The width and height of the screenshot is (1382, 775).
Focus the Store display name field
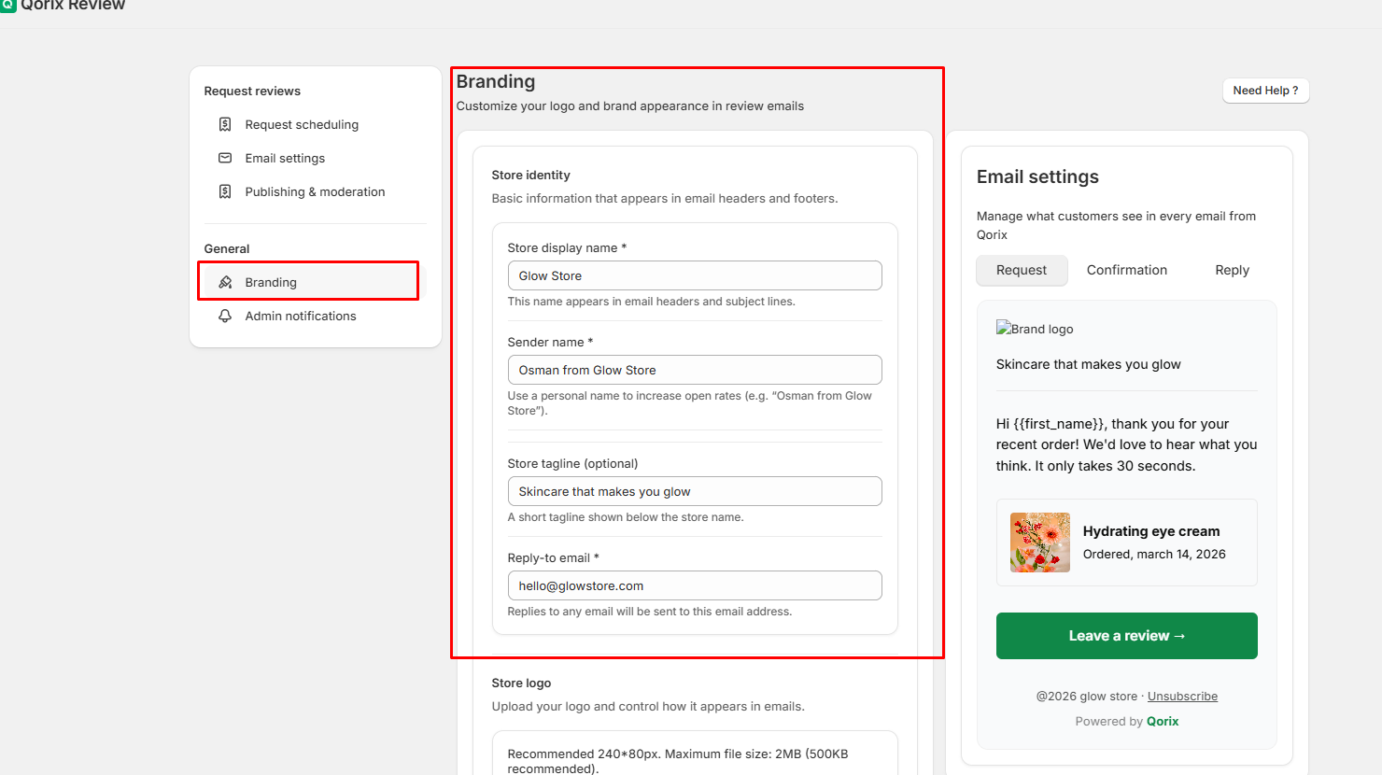(x=695, y=275)
